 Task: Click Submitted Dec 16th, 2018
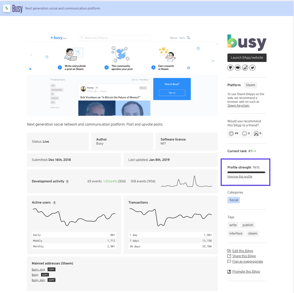coord(74,160)
